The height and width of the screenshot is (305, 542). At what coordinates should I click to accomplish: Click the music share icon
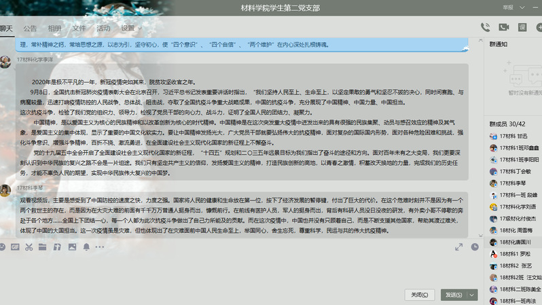pyautogui.click(x=56, y=247)
